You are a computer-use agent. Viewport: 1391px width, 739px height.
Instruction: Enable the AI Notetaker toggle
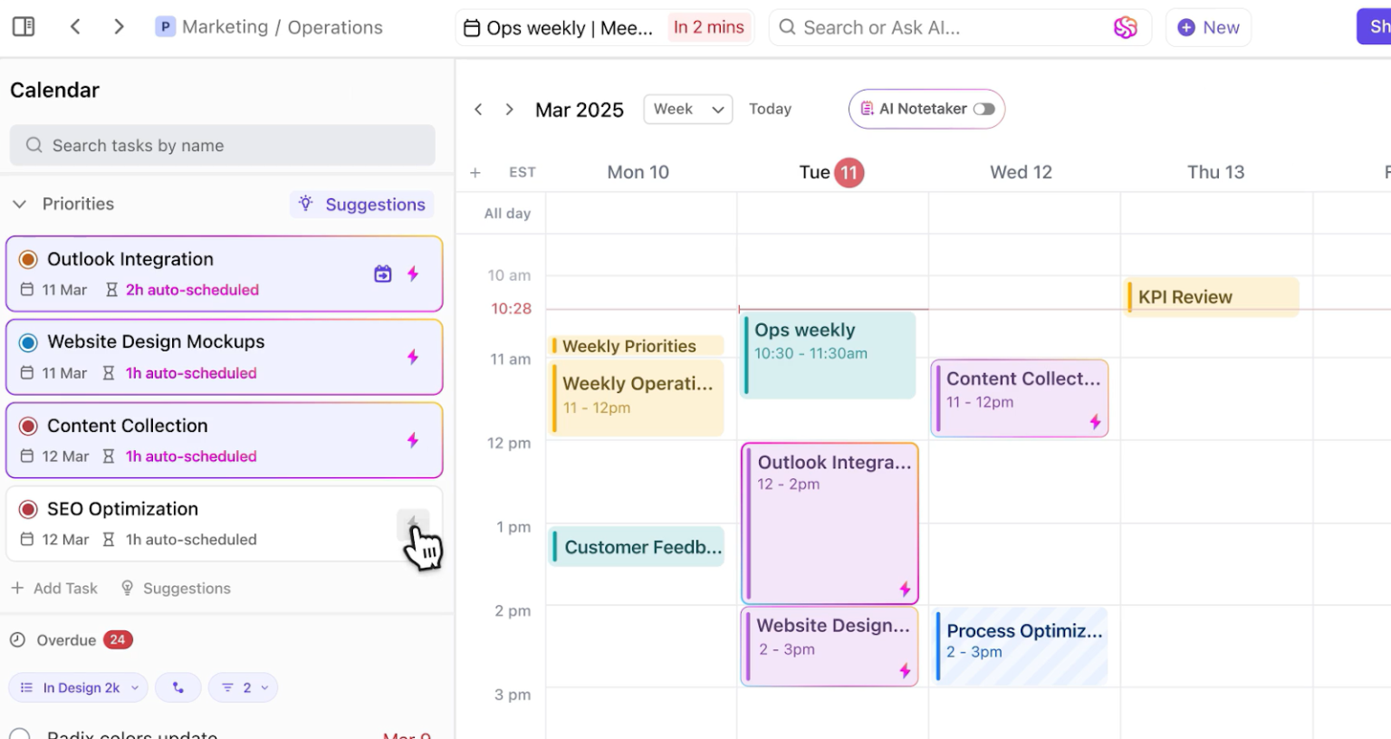(x=983, y=109)
